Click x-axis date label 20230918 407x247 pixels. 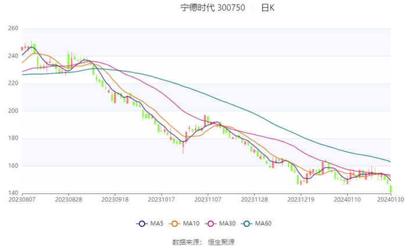tap(115, 200)
